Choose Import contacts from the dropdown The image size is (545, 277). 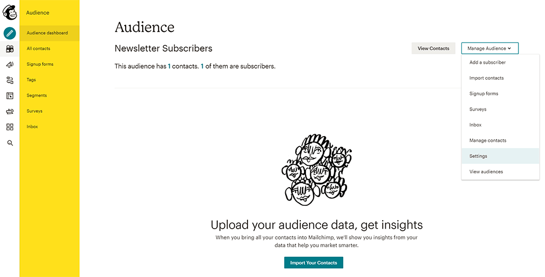(x=486, y=78)
